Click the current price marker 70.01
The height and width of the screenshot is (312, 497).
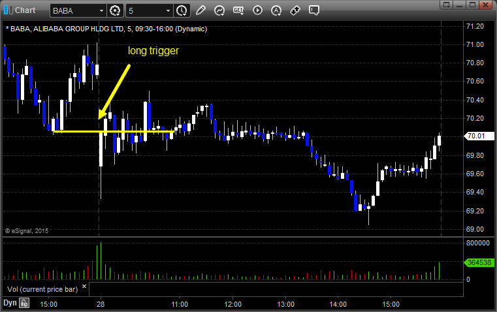pos(479,136)
